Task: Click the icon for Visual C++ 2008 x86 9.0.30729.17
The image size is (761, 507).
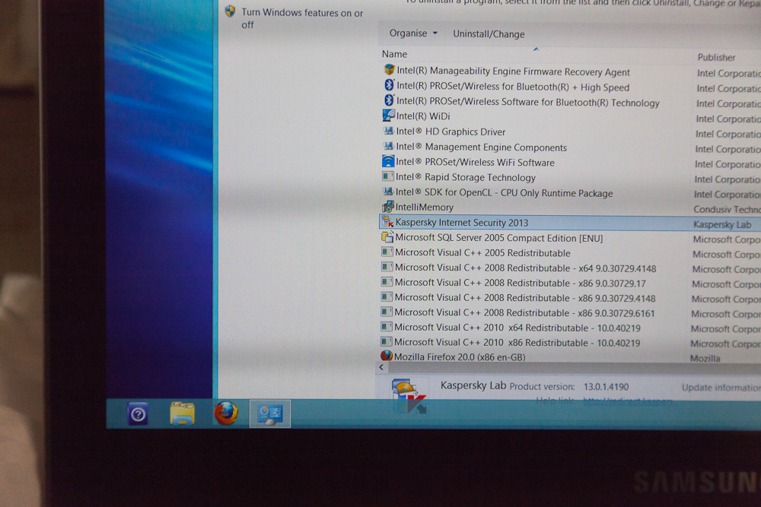Action: pos(387,282)
